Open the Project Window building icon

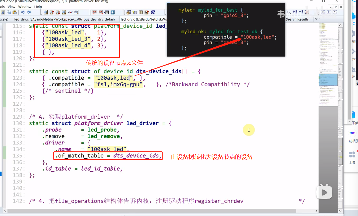129,12
